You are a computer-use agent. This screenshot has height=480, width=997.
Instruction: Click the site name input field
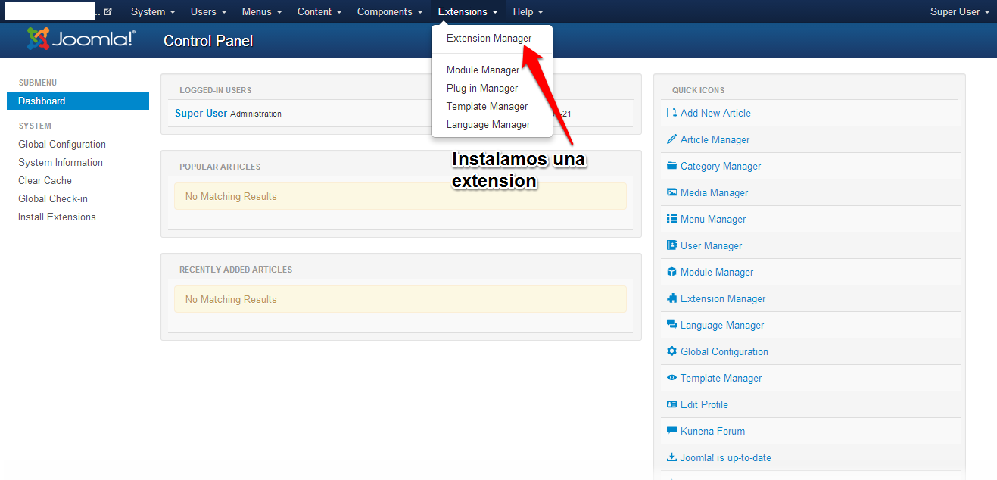49,11
